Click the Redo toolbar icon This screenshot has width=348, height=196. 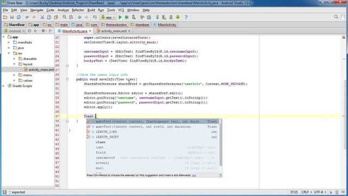34,17
